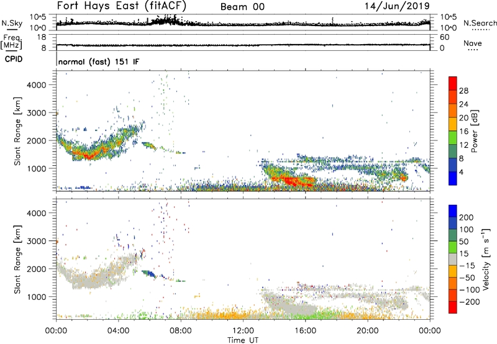Select the "Freq. [MHz]" axis label
Image resolution: width=497 pixels, height=344 pixels.
(x=11, y=42)
